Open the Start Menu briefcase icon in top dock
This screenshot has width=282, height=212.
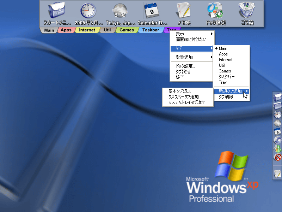[56, 10]
